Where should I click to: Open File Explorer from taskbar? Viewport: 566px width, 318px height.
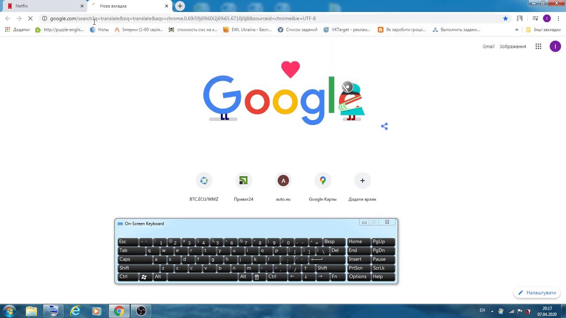tap(31, 311)
